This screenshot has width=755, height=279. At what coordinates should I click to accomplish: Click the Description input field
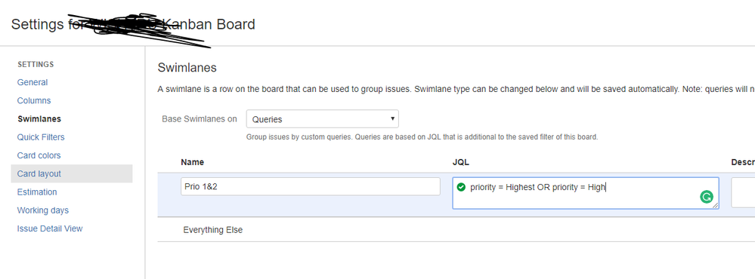pos(743,192)
